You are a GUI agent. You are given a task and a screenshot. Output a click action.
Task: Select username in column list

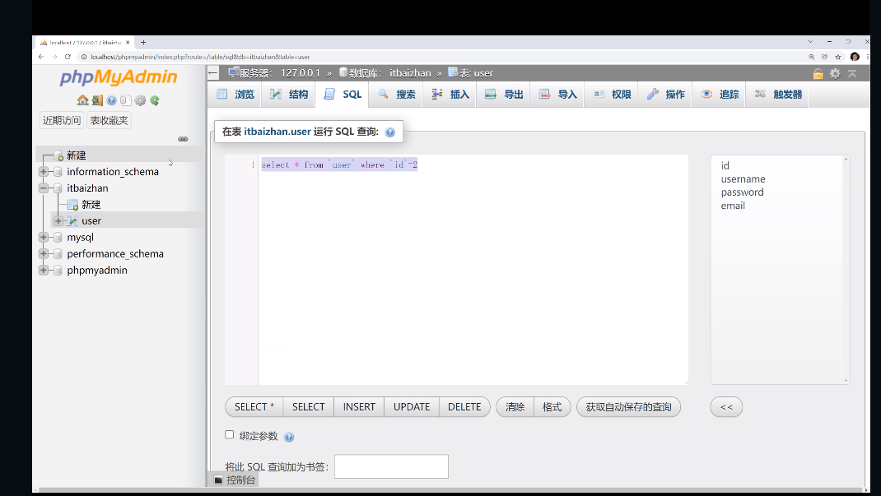(x=743, y=179)
